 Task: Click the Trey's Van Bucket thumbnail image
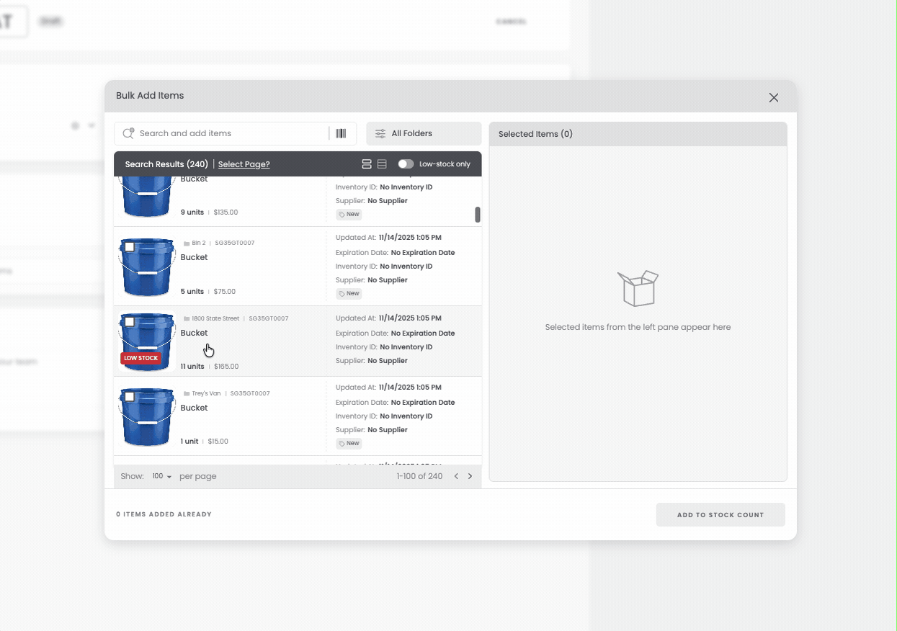pos(147,418)
